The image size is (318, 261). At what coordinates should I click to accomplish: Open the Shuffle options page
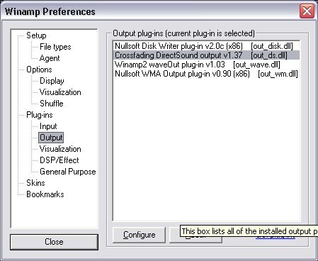52,104
